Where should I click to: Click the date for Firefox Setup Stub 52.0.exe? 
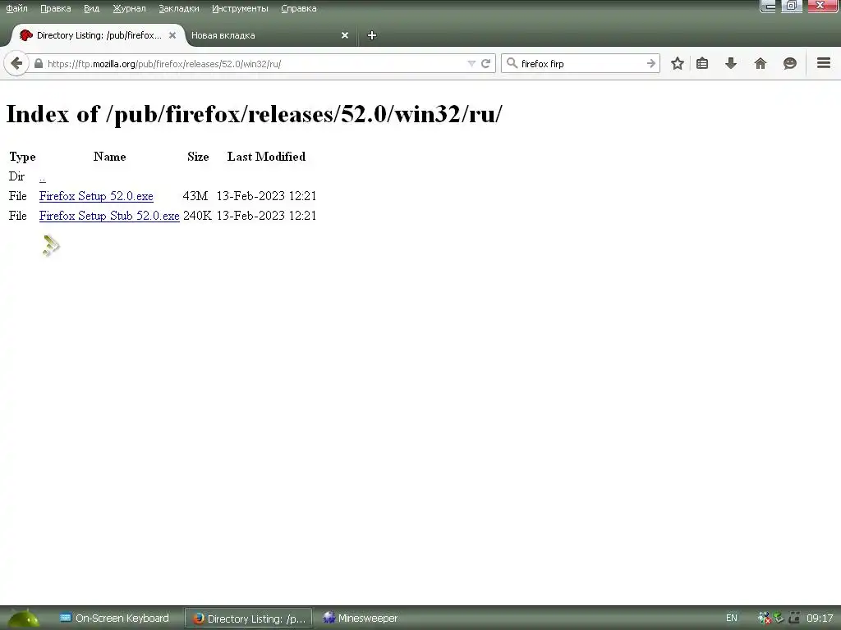(267, 216)
